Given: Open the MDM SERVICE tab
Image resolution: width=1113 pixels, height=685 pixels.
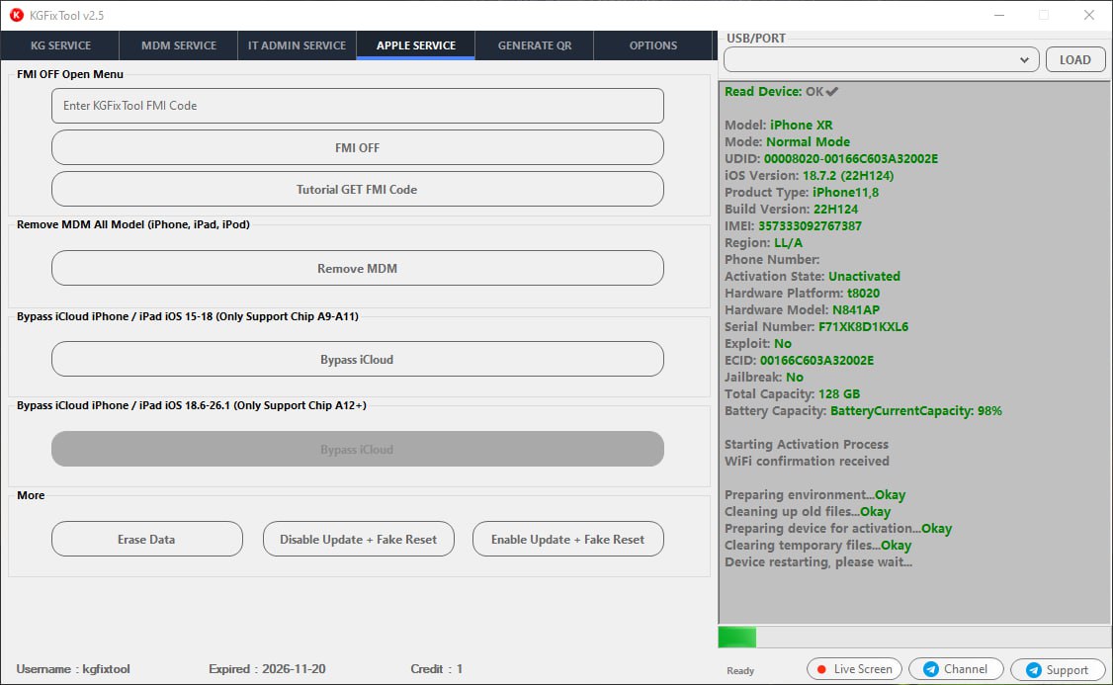Looking at the screenshot, I should pos(179,45).
